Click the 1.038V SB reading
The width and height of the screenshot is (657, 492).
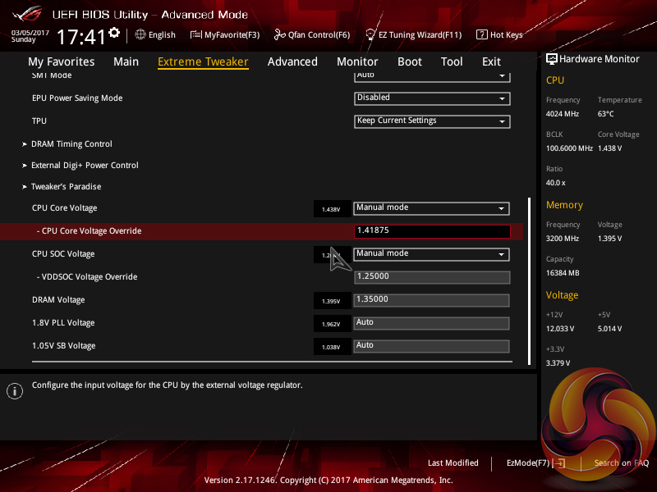331,347
